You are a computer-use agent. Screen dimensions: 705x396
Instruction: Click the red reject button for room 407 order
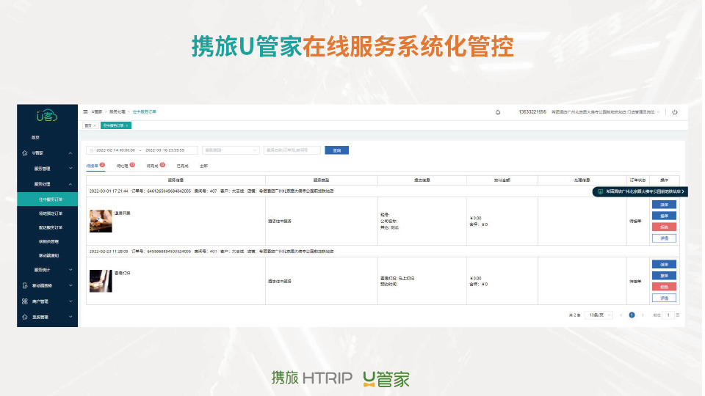pos(664,227)
